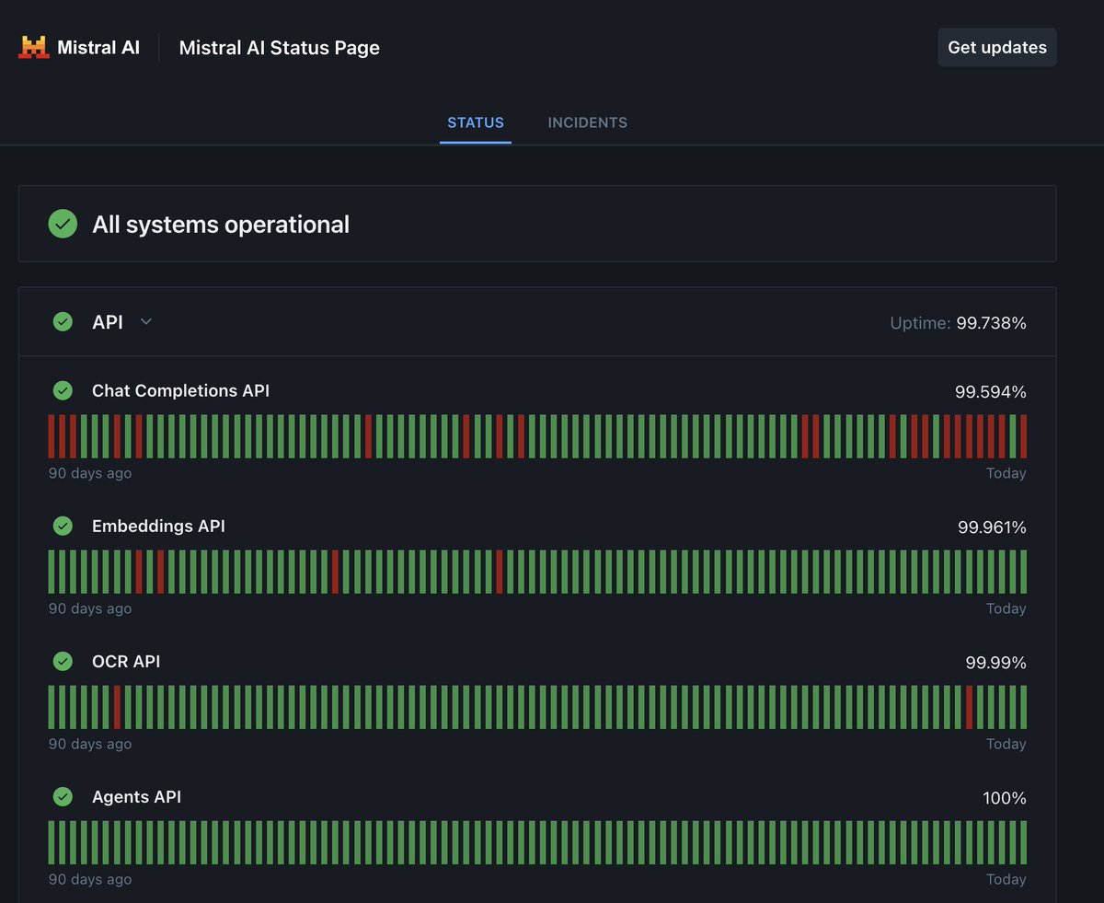Click the Chat Completions API status checkmark
This screenshot has height=903, width=1104.
click(63, 390)
